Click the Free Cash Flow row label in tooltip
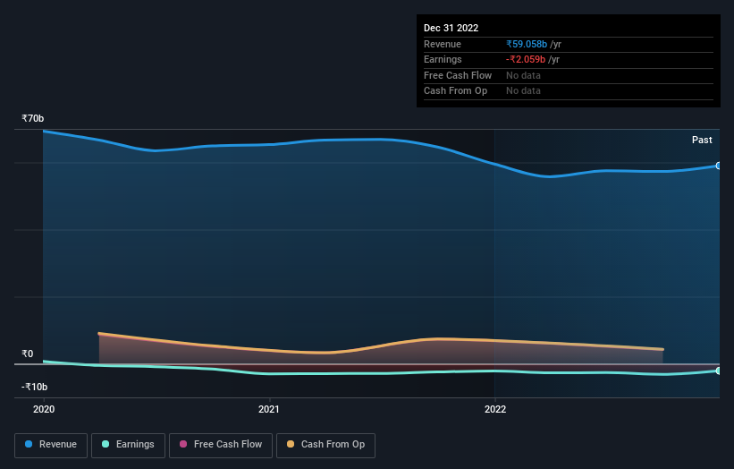734x469 pixels. [458, 75]
